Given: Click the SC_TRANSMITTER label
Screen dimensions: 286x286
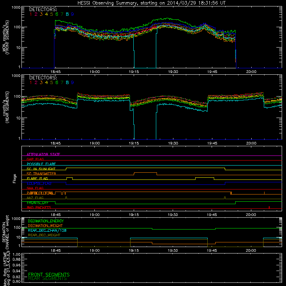Looking at the screenshot, I should [41, 174].
